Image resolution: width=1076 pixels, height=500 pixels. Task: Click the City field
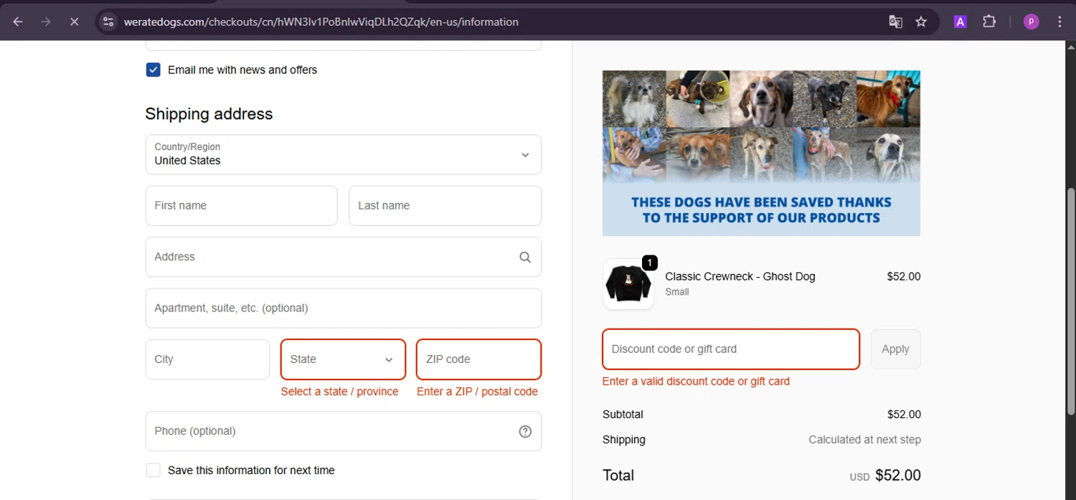click(207, 359)
